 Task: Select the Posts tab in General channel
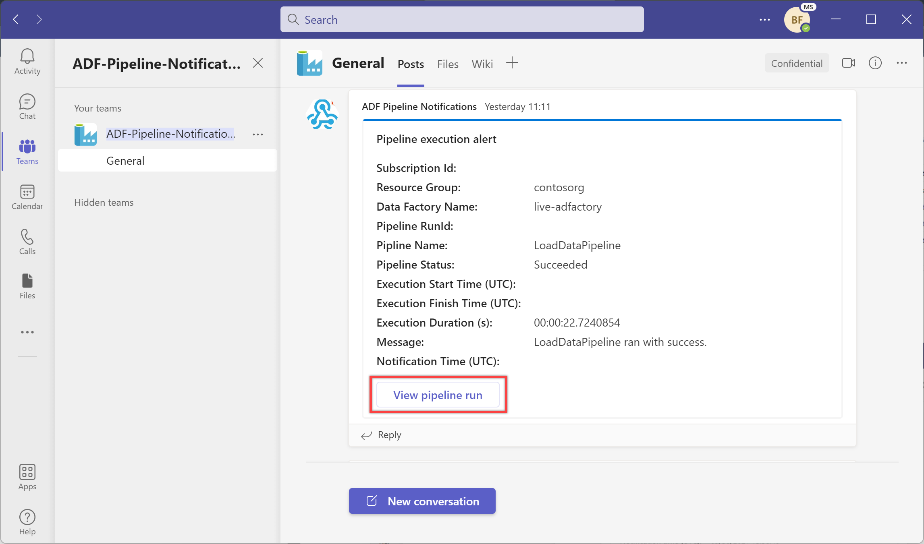(x=410, y=63)
